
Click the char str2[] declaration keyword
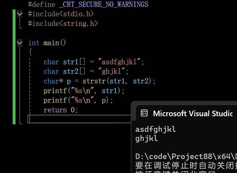[51, 71]
